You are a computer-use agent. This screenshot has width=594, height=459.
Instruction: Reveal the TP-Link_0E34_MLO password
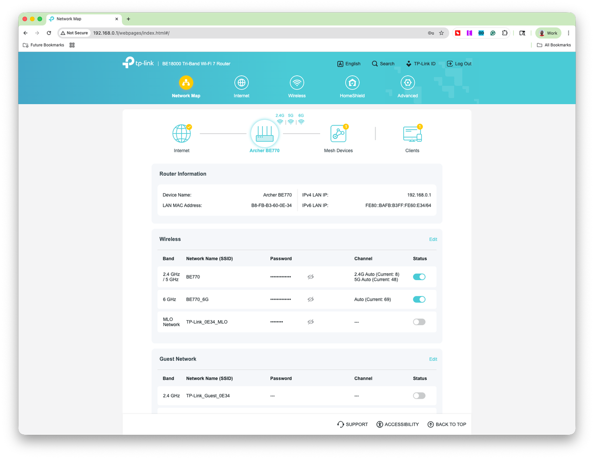310,322
